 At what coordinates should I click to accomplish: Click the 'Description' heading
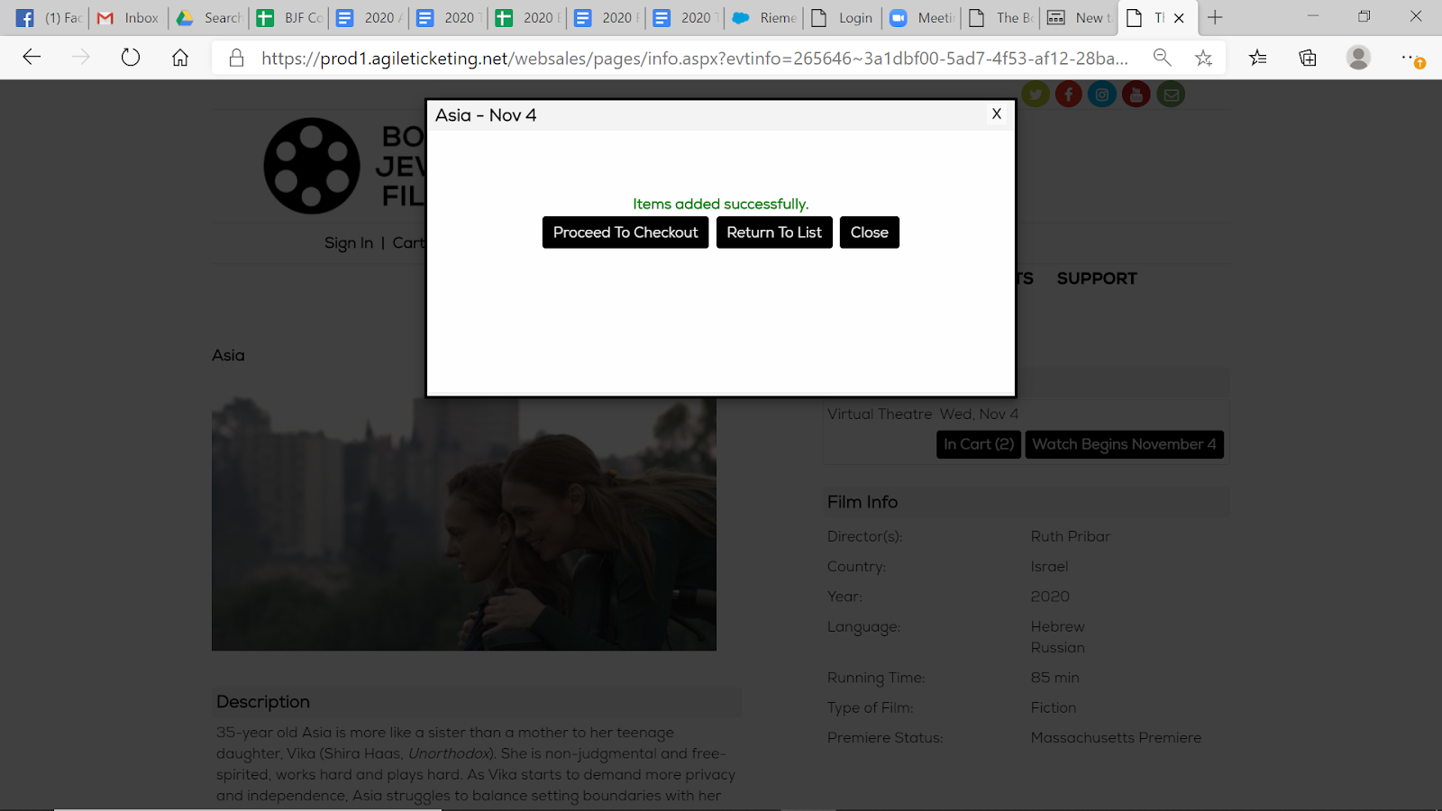[263, 702]
